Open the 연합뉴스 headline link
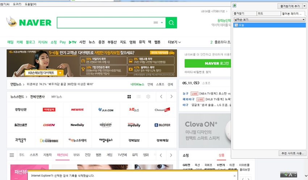 tap(60, 84)
